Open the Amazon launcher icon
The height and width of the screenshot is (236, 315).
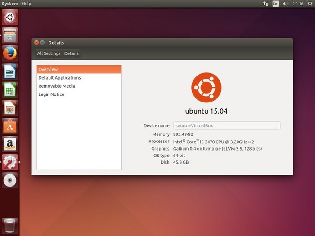pos(9,144)
